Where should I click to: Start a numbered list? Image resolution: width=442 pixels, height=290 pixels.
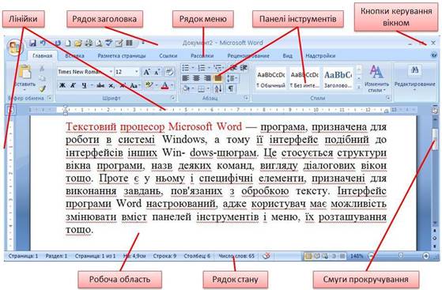202,68
